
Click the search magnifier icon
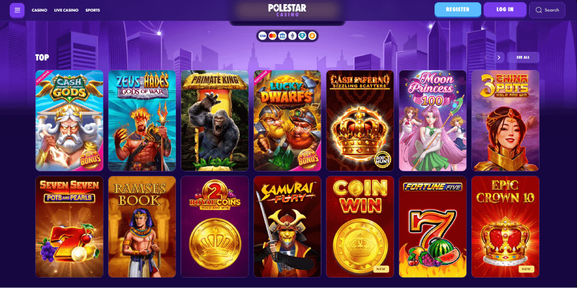coord(538,10)
